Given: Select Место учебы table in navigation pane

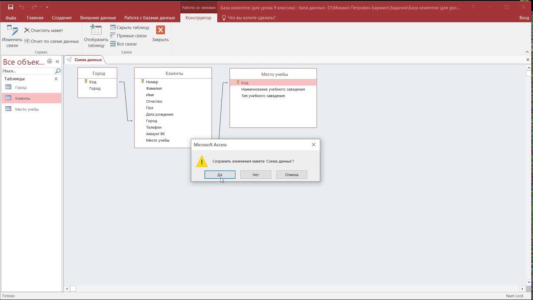Looking at the screenshot, I should [x=32, y=109].
